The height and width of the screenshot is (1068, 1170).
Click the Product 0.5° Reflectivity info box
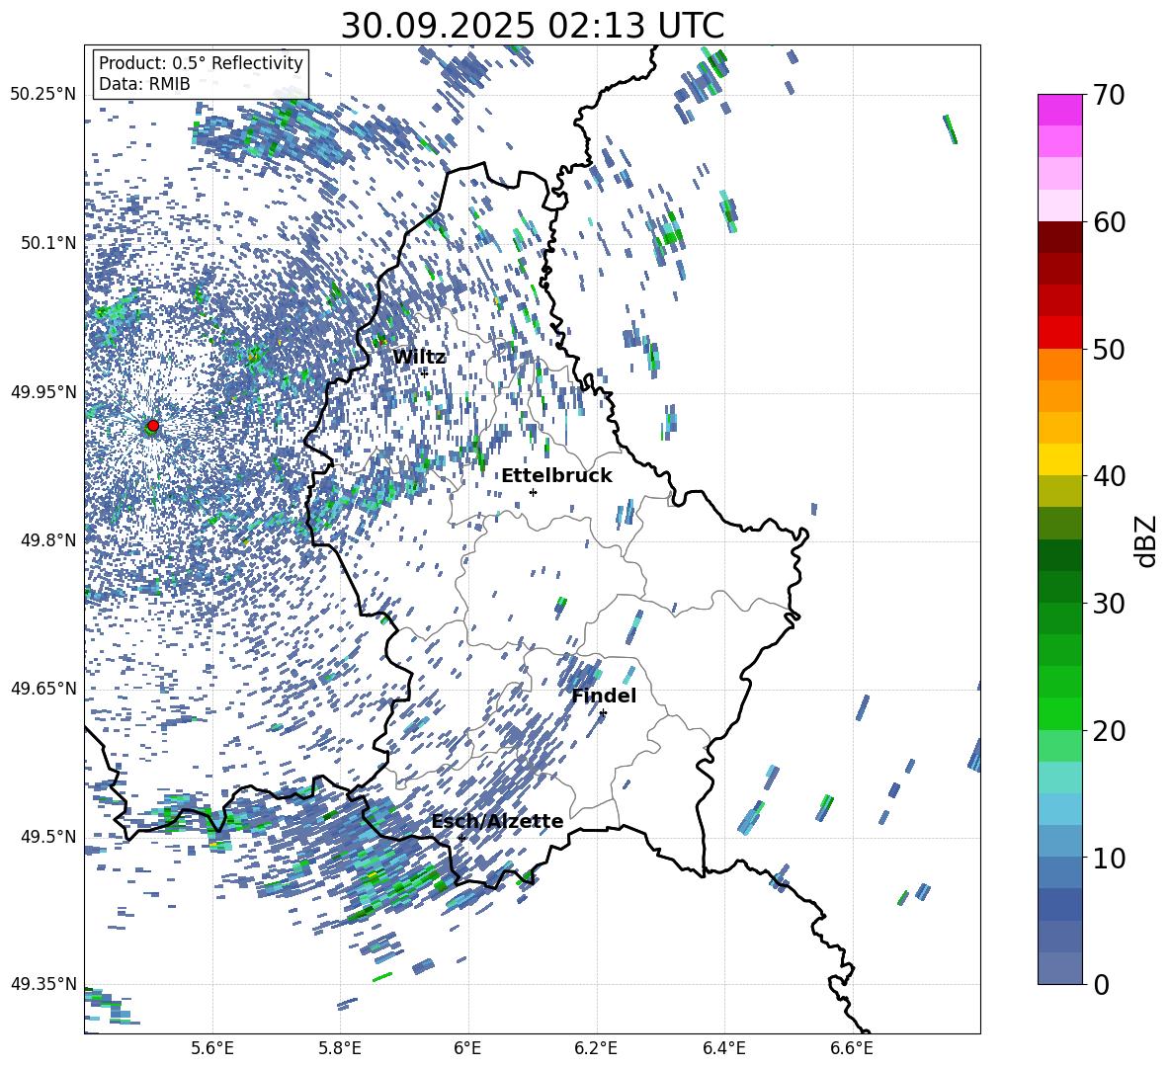coord(201,74)
